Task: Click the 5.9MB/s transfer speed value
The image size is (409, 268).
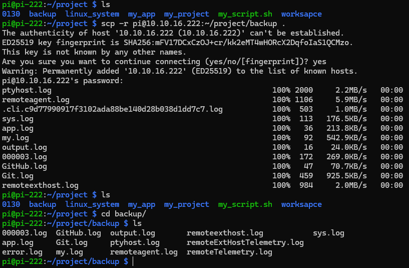Action: click(351, 100)
